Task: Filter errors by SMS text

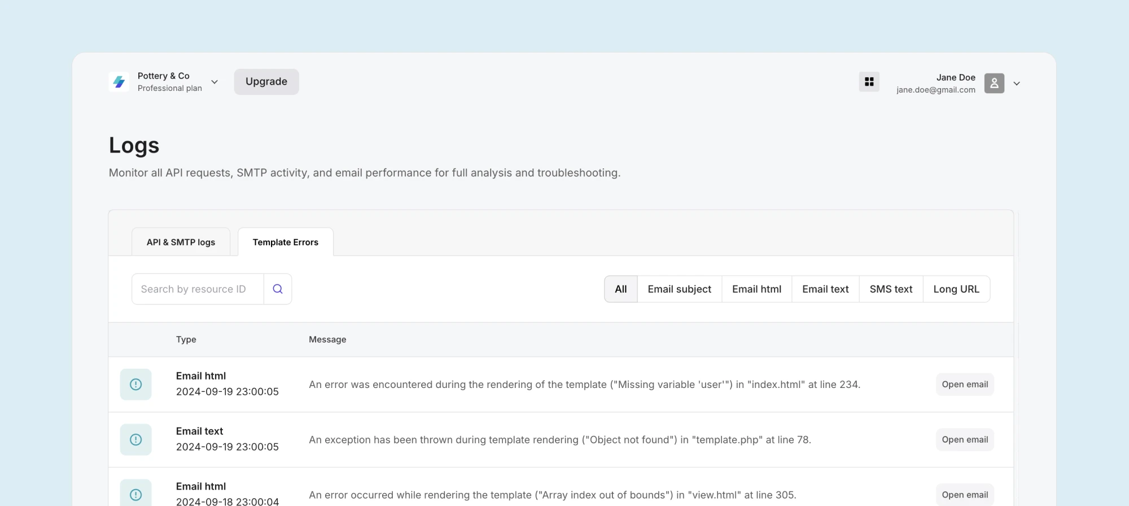Action: point(891,289)
